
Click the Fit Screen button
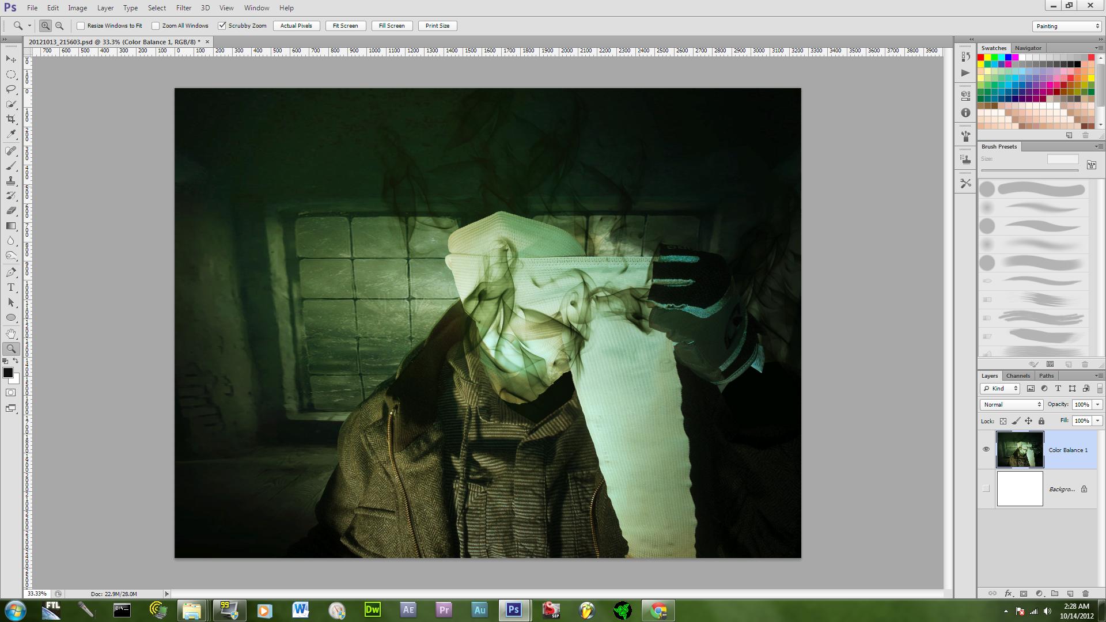point(345,26)
